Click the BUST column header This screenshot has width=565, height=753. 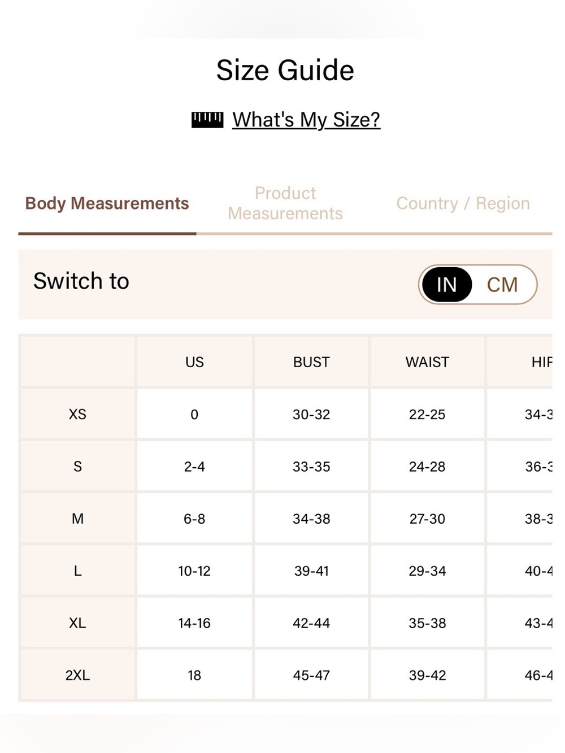point(311,362)
